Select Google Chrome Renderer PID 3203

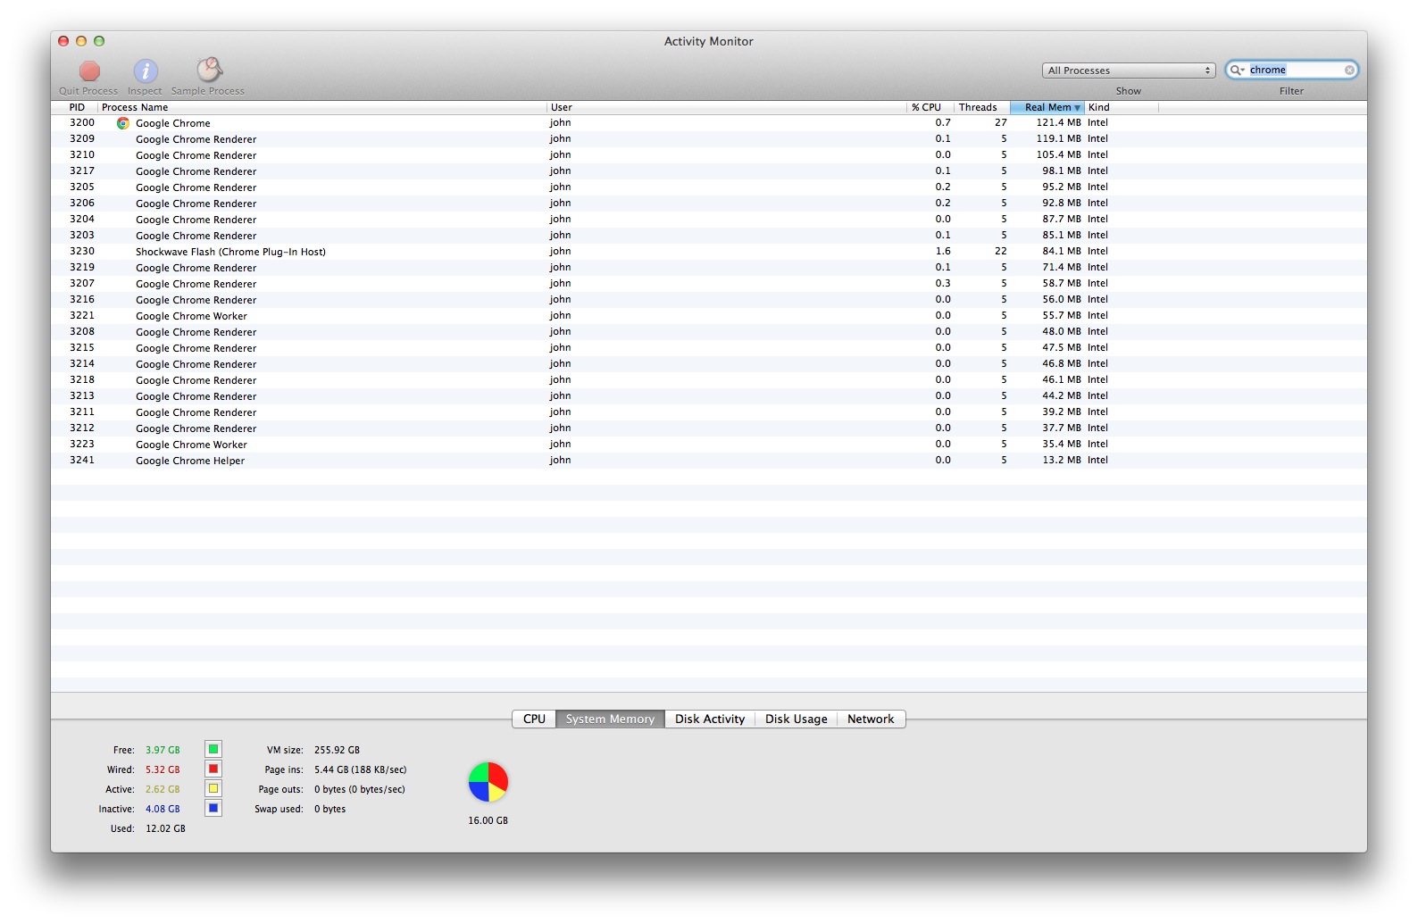coord(708,236)
